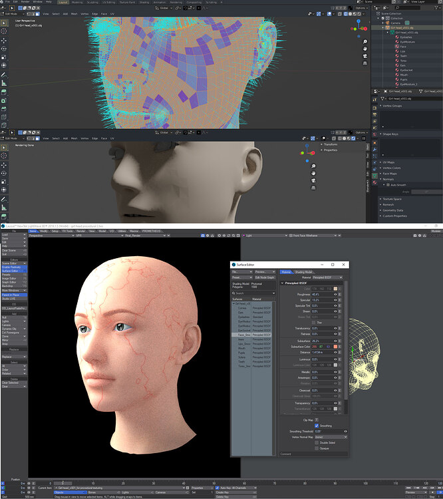
Task: Enable face select mode in wireframe viewport header
Action: (x=37, y=14)
